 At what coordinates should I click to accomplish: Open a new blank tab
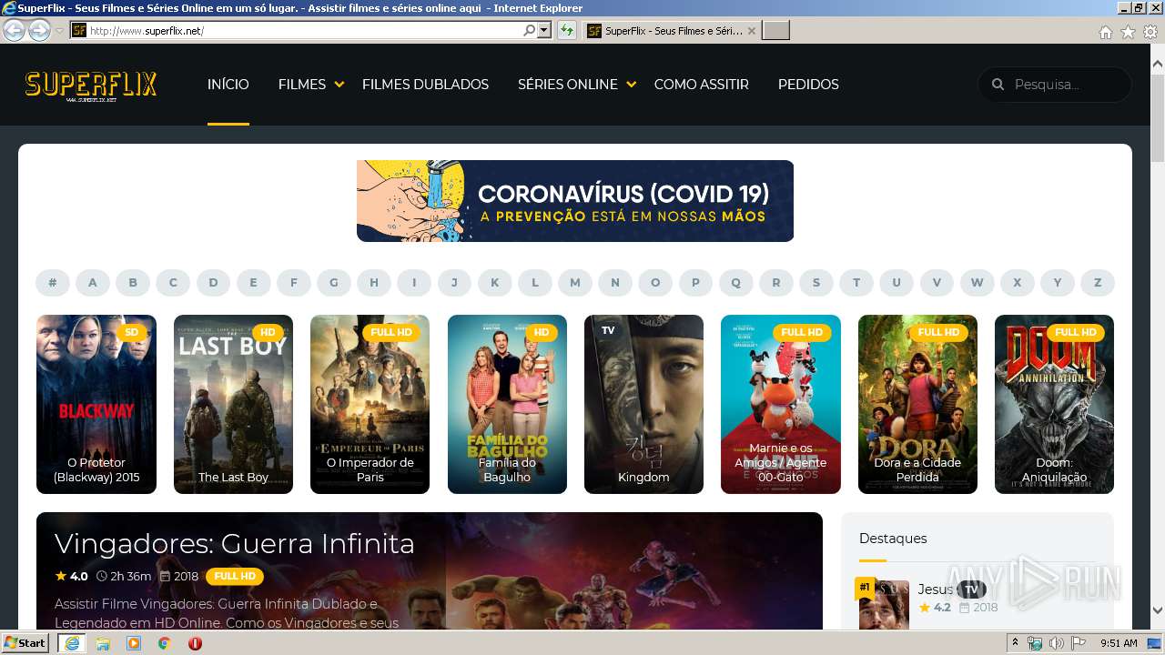(x=775, y=30)
